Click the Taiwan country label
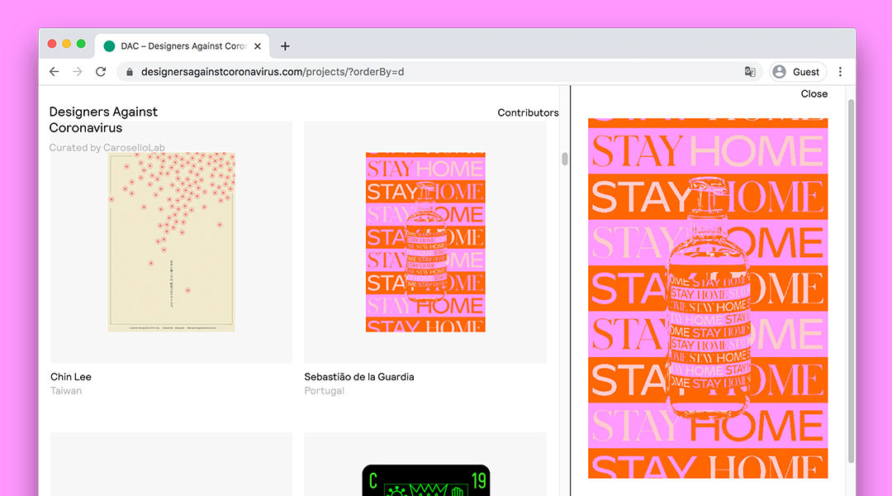The height and width of the screenshot is (496, 892). point(66,391)
